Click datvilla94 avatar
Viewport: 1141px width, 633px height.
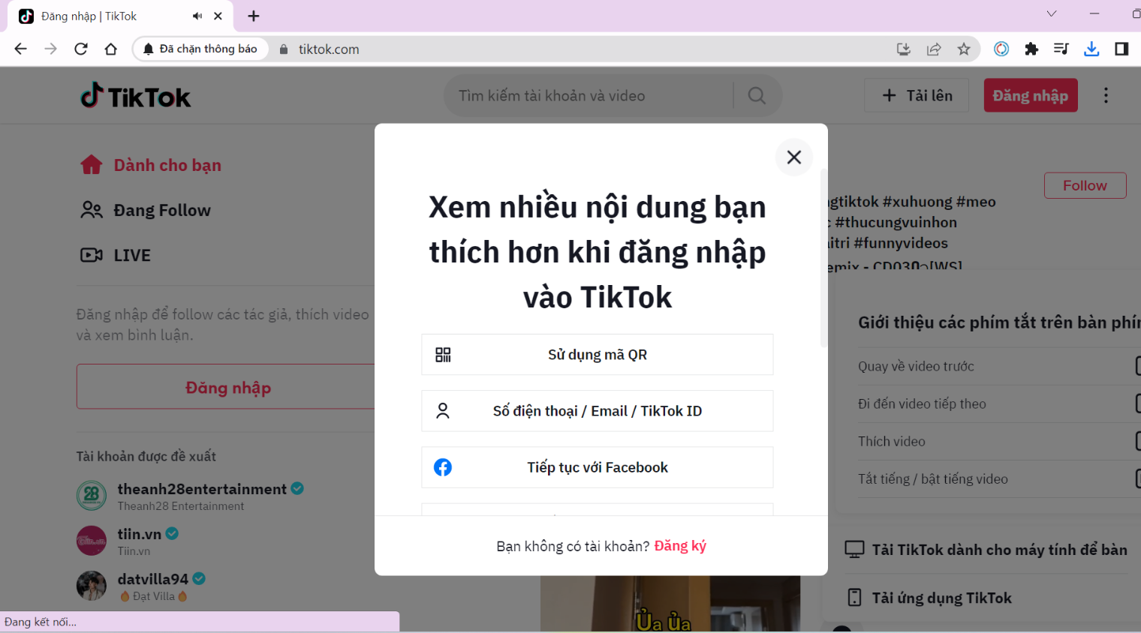click(x=92, y=586)
